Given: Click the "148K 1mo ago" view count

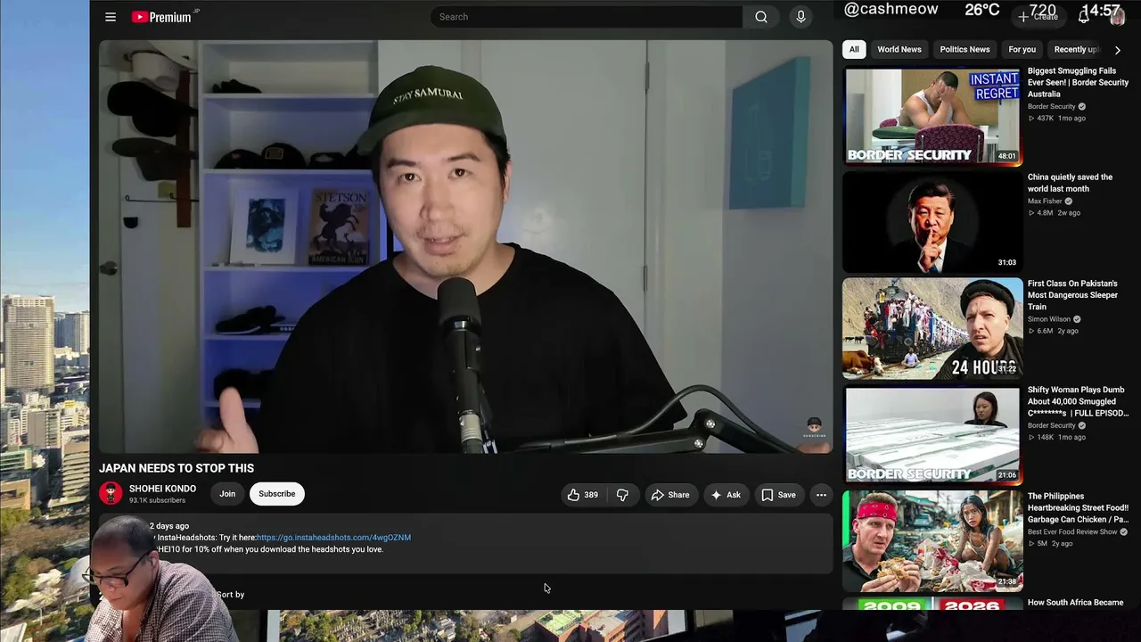Looking at the screenshot, I should tap(1057, 438).
